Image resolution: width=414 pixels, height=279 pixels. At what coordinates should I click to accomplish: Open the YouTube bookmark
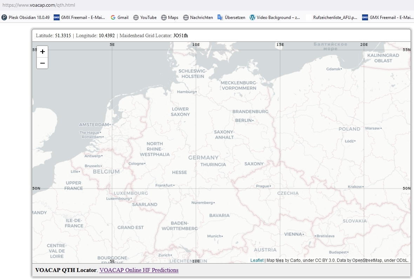pos(145,18)
